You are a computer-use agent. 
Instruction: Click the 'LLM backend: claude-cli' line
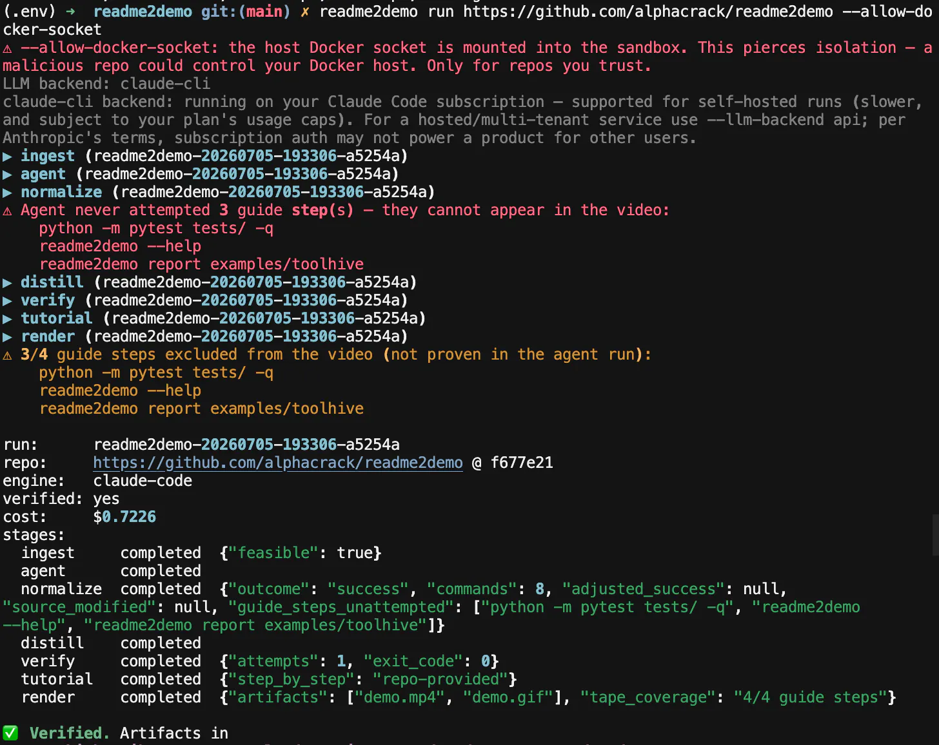coord(106,84)
